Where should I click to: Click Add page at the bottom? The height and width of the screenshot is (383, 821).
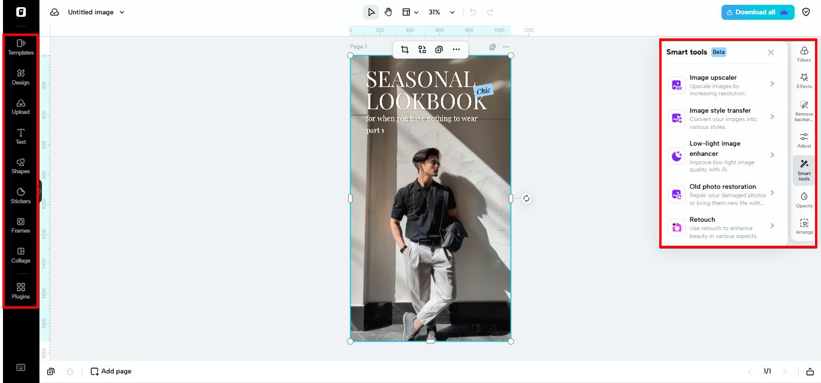point(110,371)
